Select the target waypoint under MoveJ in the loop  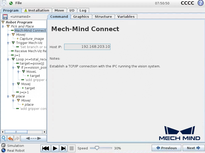point(30,88)
